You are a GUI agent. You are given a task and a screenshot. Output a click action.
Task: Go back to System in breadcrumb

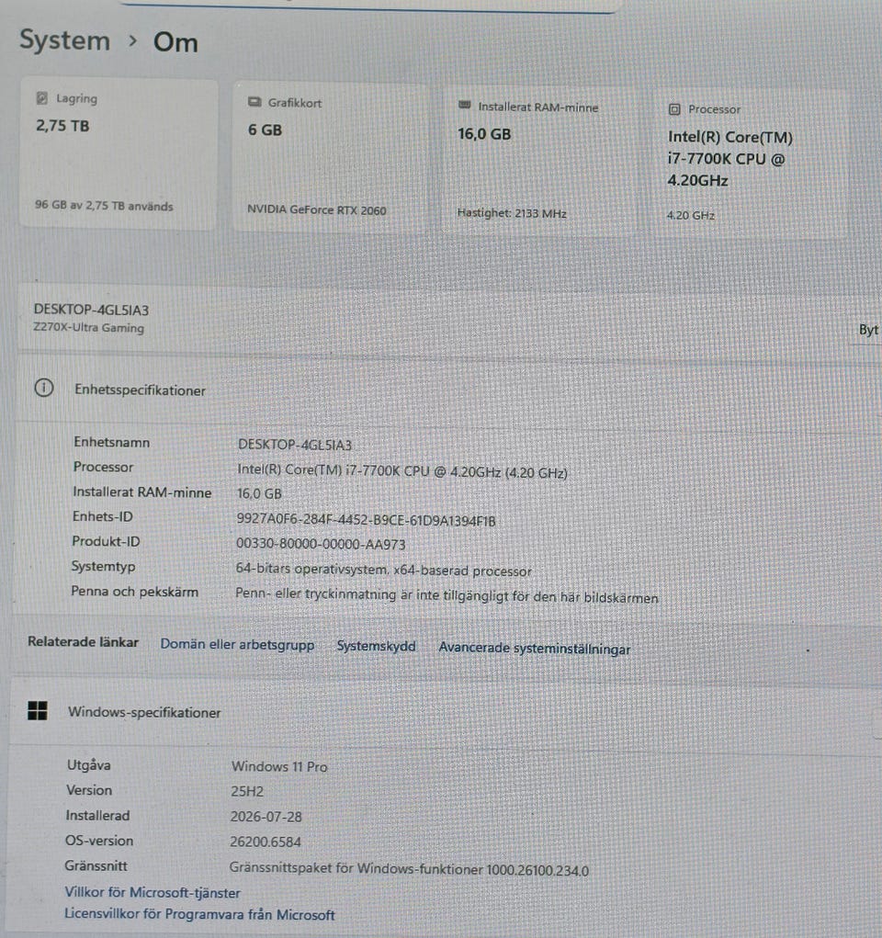[x=64, y=40]
